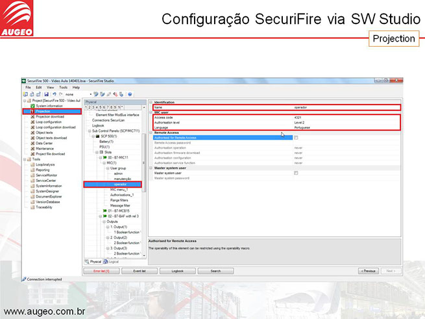Collapse the Sub Control Panels tree node

(x=90, y=131)
